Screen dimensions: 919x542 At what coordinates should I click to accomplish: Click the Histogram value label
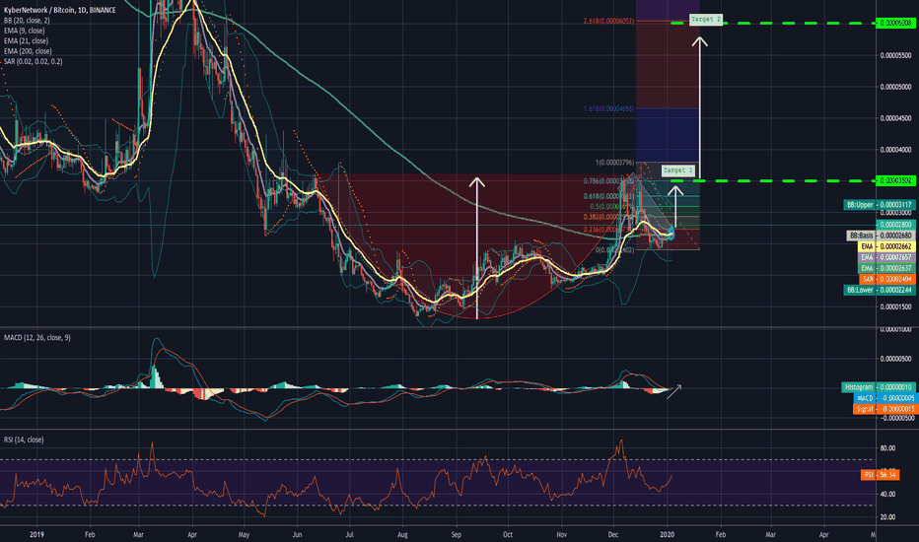point(878,387)
